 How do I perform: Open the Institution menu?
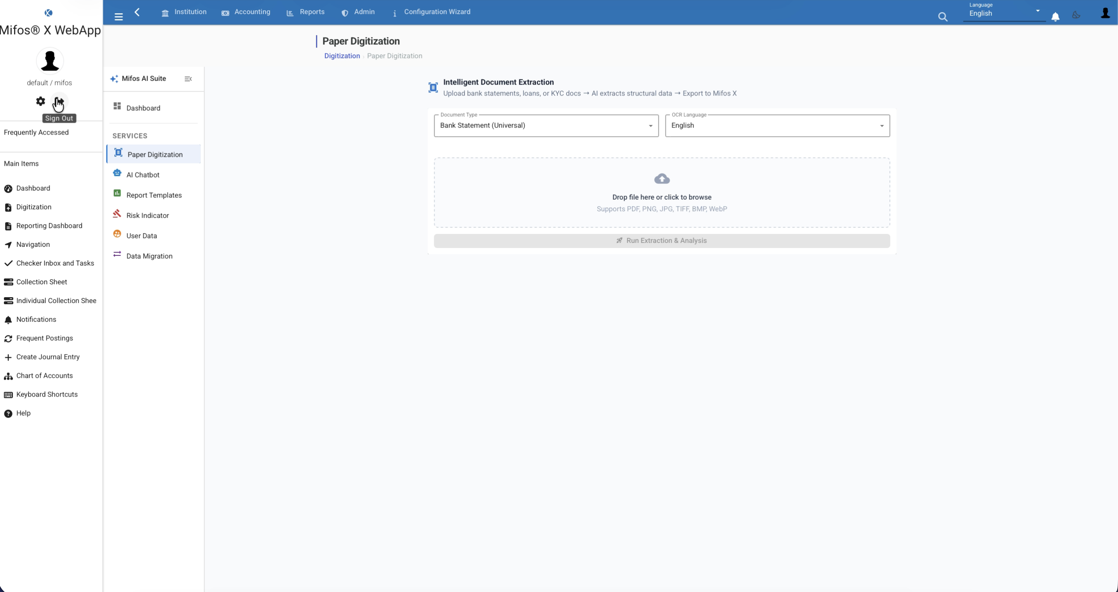coord(184,12)
